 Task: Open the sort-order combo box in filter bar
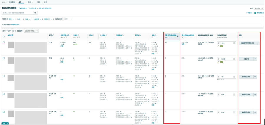click(x=68, y=19)
